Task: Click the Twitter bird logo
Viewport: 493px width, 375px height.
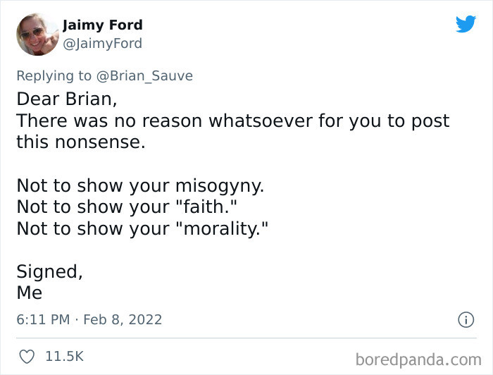Action: [x=466, y=24]
